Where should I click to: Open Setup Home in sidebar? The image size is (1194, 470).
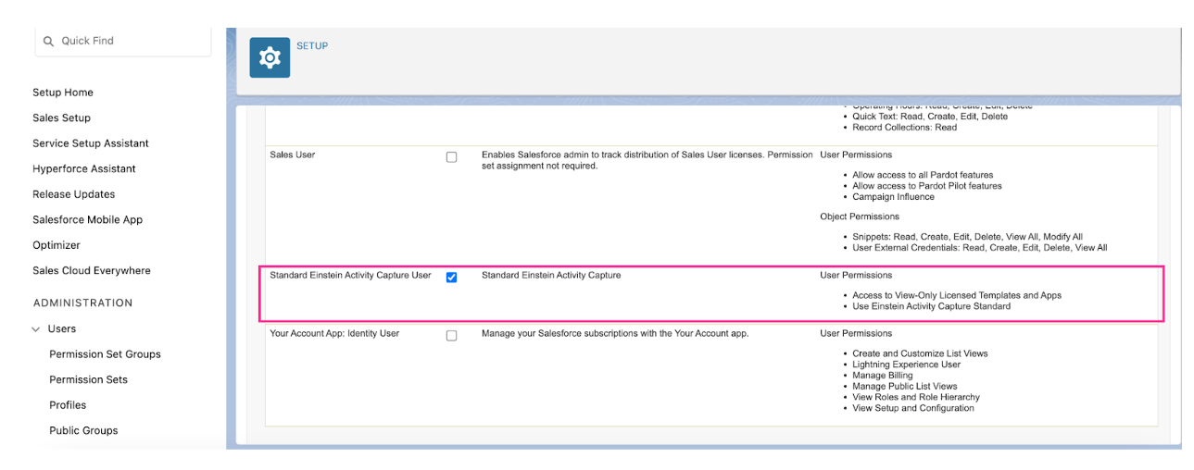63,93
